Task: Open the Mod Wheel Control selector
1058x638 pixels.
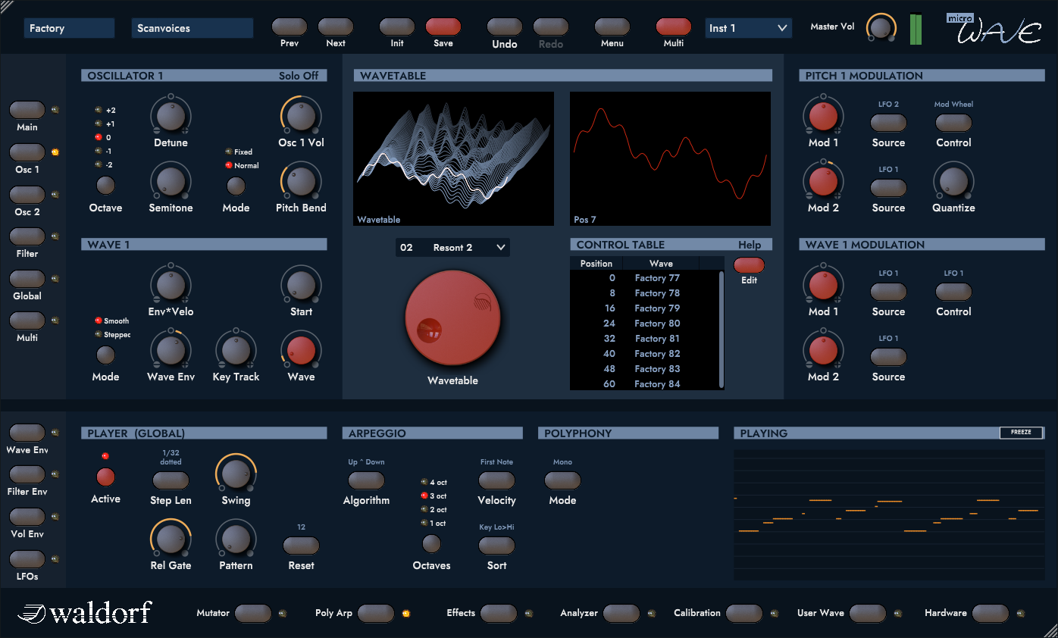Action: pyautogui.click(x=953, y=122)
